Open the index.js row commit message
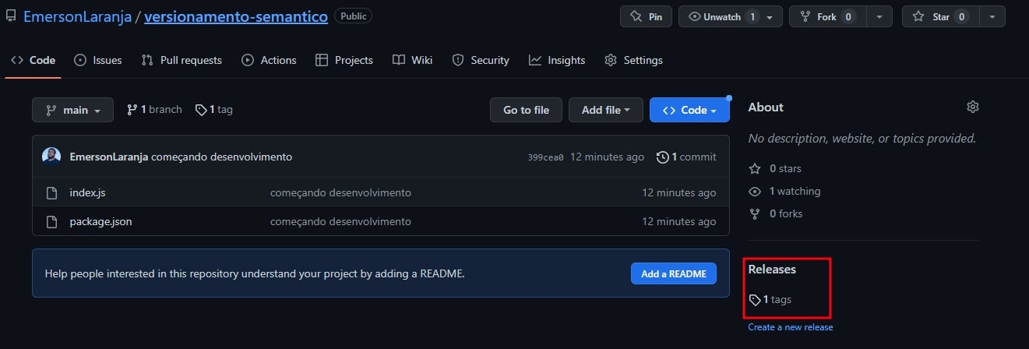 [x=340, y=192]
